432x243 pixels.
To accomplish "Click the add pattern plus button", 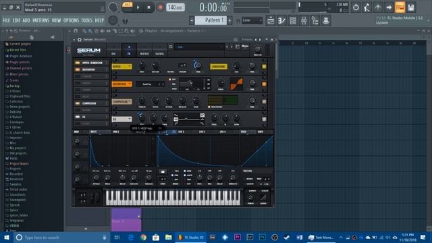I will (230, 20).
